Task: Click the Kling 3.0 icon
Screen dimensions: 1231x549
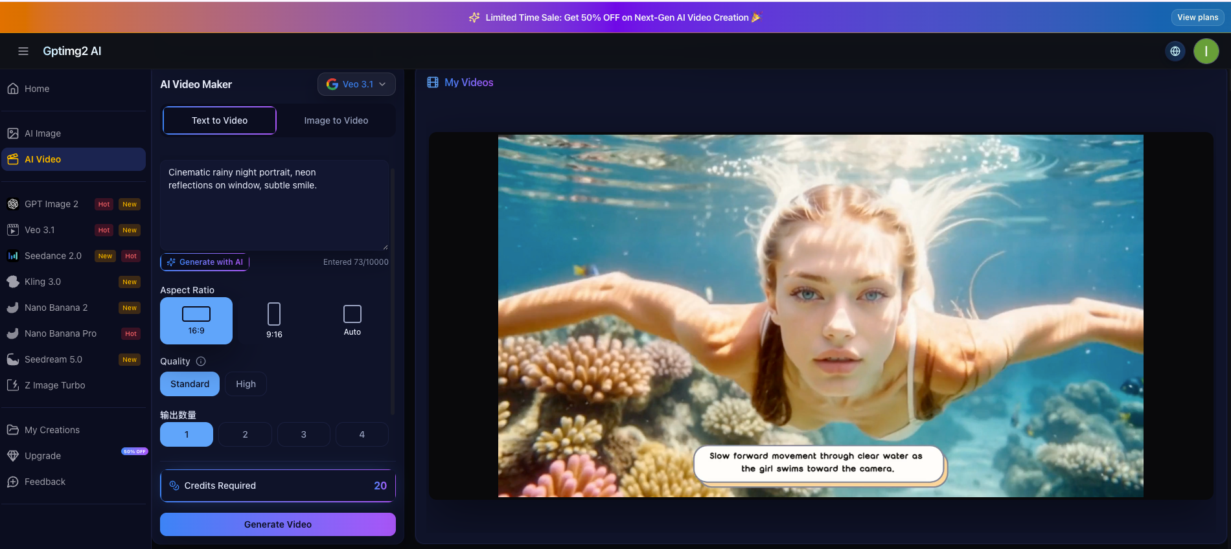Action: click(13, 282)
